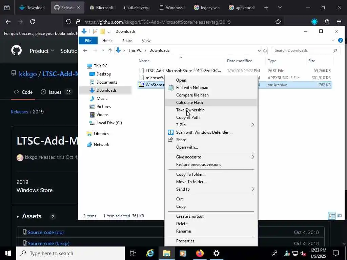Open Firefox extensions puzzle icon
The height and width of the screenshot is (260, 347).
(327, 22)
